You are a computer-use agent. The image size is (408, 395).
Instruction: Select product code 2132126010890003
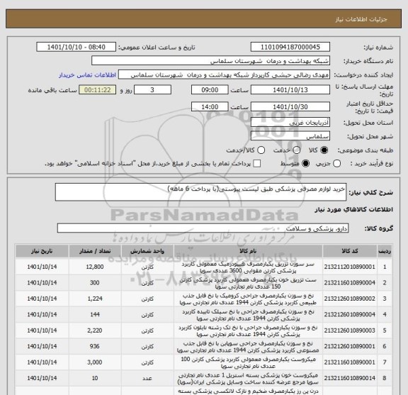click(x=349, y=330)
